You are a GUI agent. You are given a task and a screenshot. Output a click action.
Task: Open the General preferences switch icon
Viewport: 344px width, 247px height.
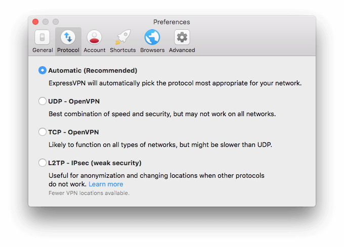(42, 37)
